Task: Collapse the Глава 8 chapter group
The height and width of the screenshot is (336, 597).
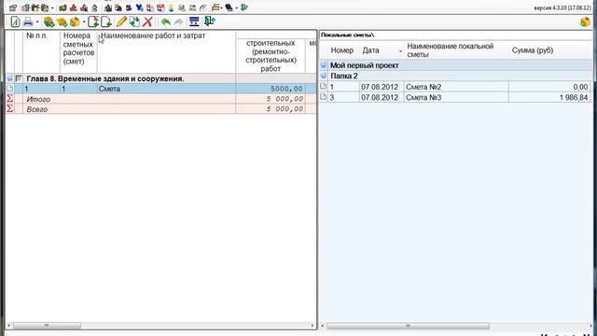Action: (x=10, y=78)
